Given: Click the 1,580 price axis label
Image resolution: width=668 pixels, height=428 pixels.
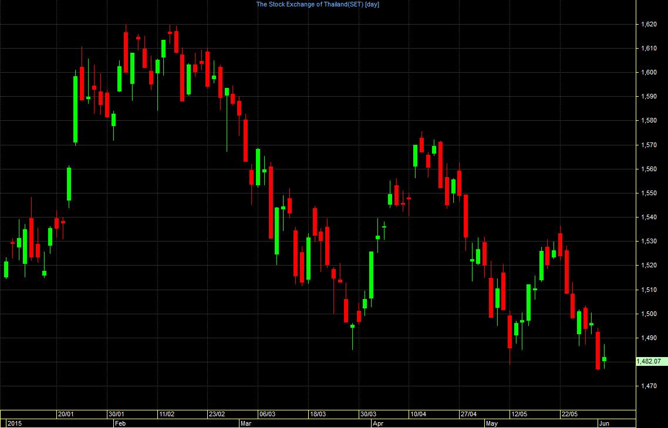Looking at the screenshot, I should point(649,121).
